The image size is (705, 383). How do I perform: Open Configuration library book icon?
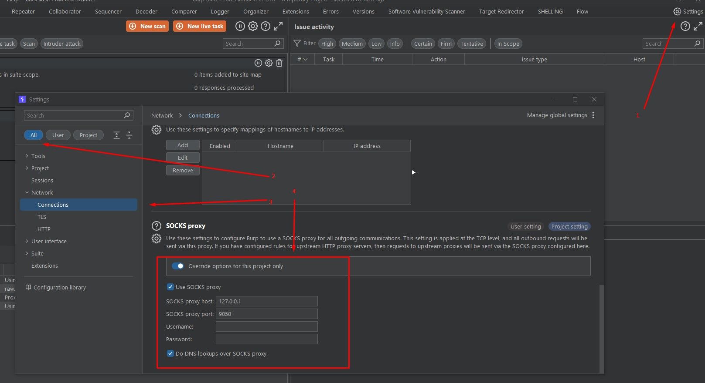(28, 287)
